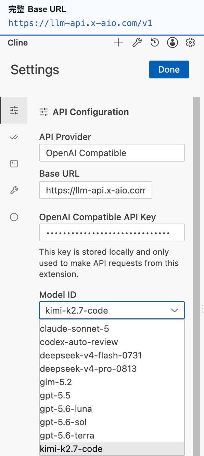Click the Model ID combo box field
This screenshot has width=204, height=456.
pyautogui.click(x=112, y=310)
